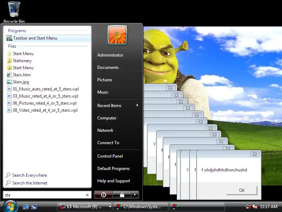Click the untitled taskbar button with script icon

tap(197, 207)
